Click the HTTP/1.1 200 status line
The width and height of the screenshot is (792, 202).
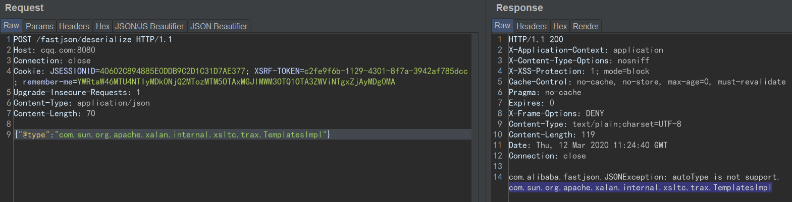point(536,39)
